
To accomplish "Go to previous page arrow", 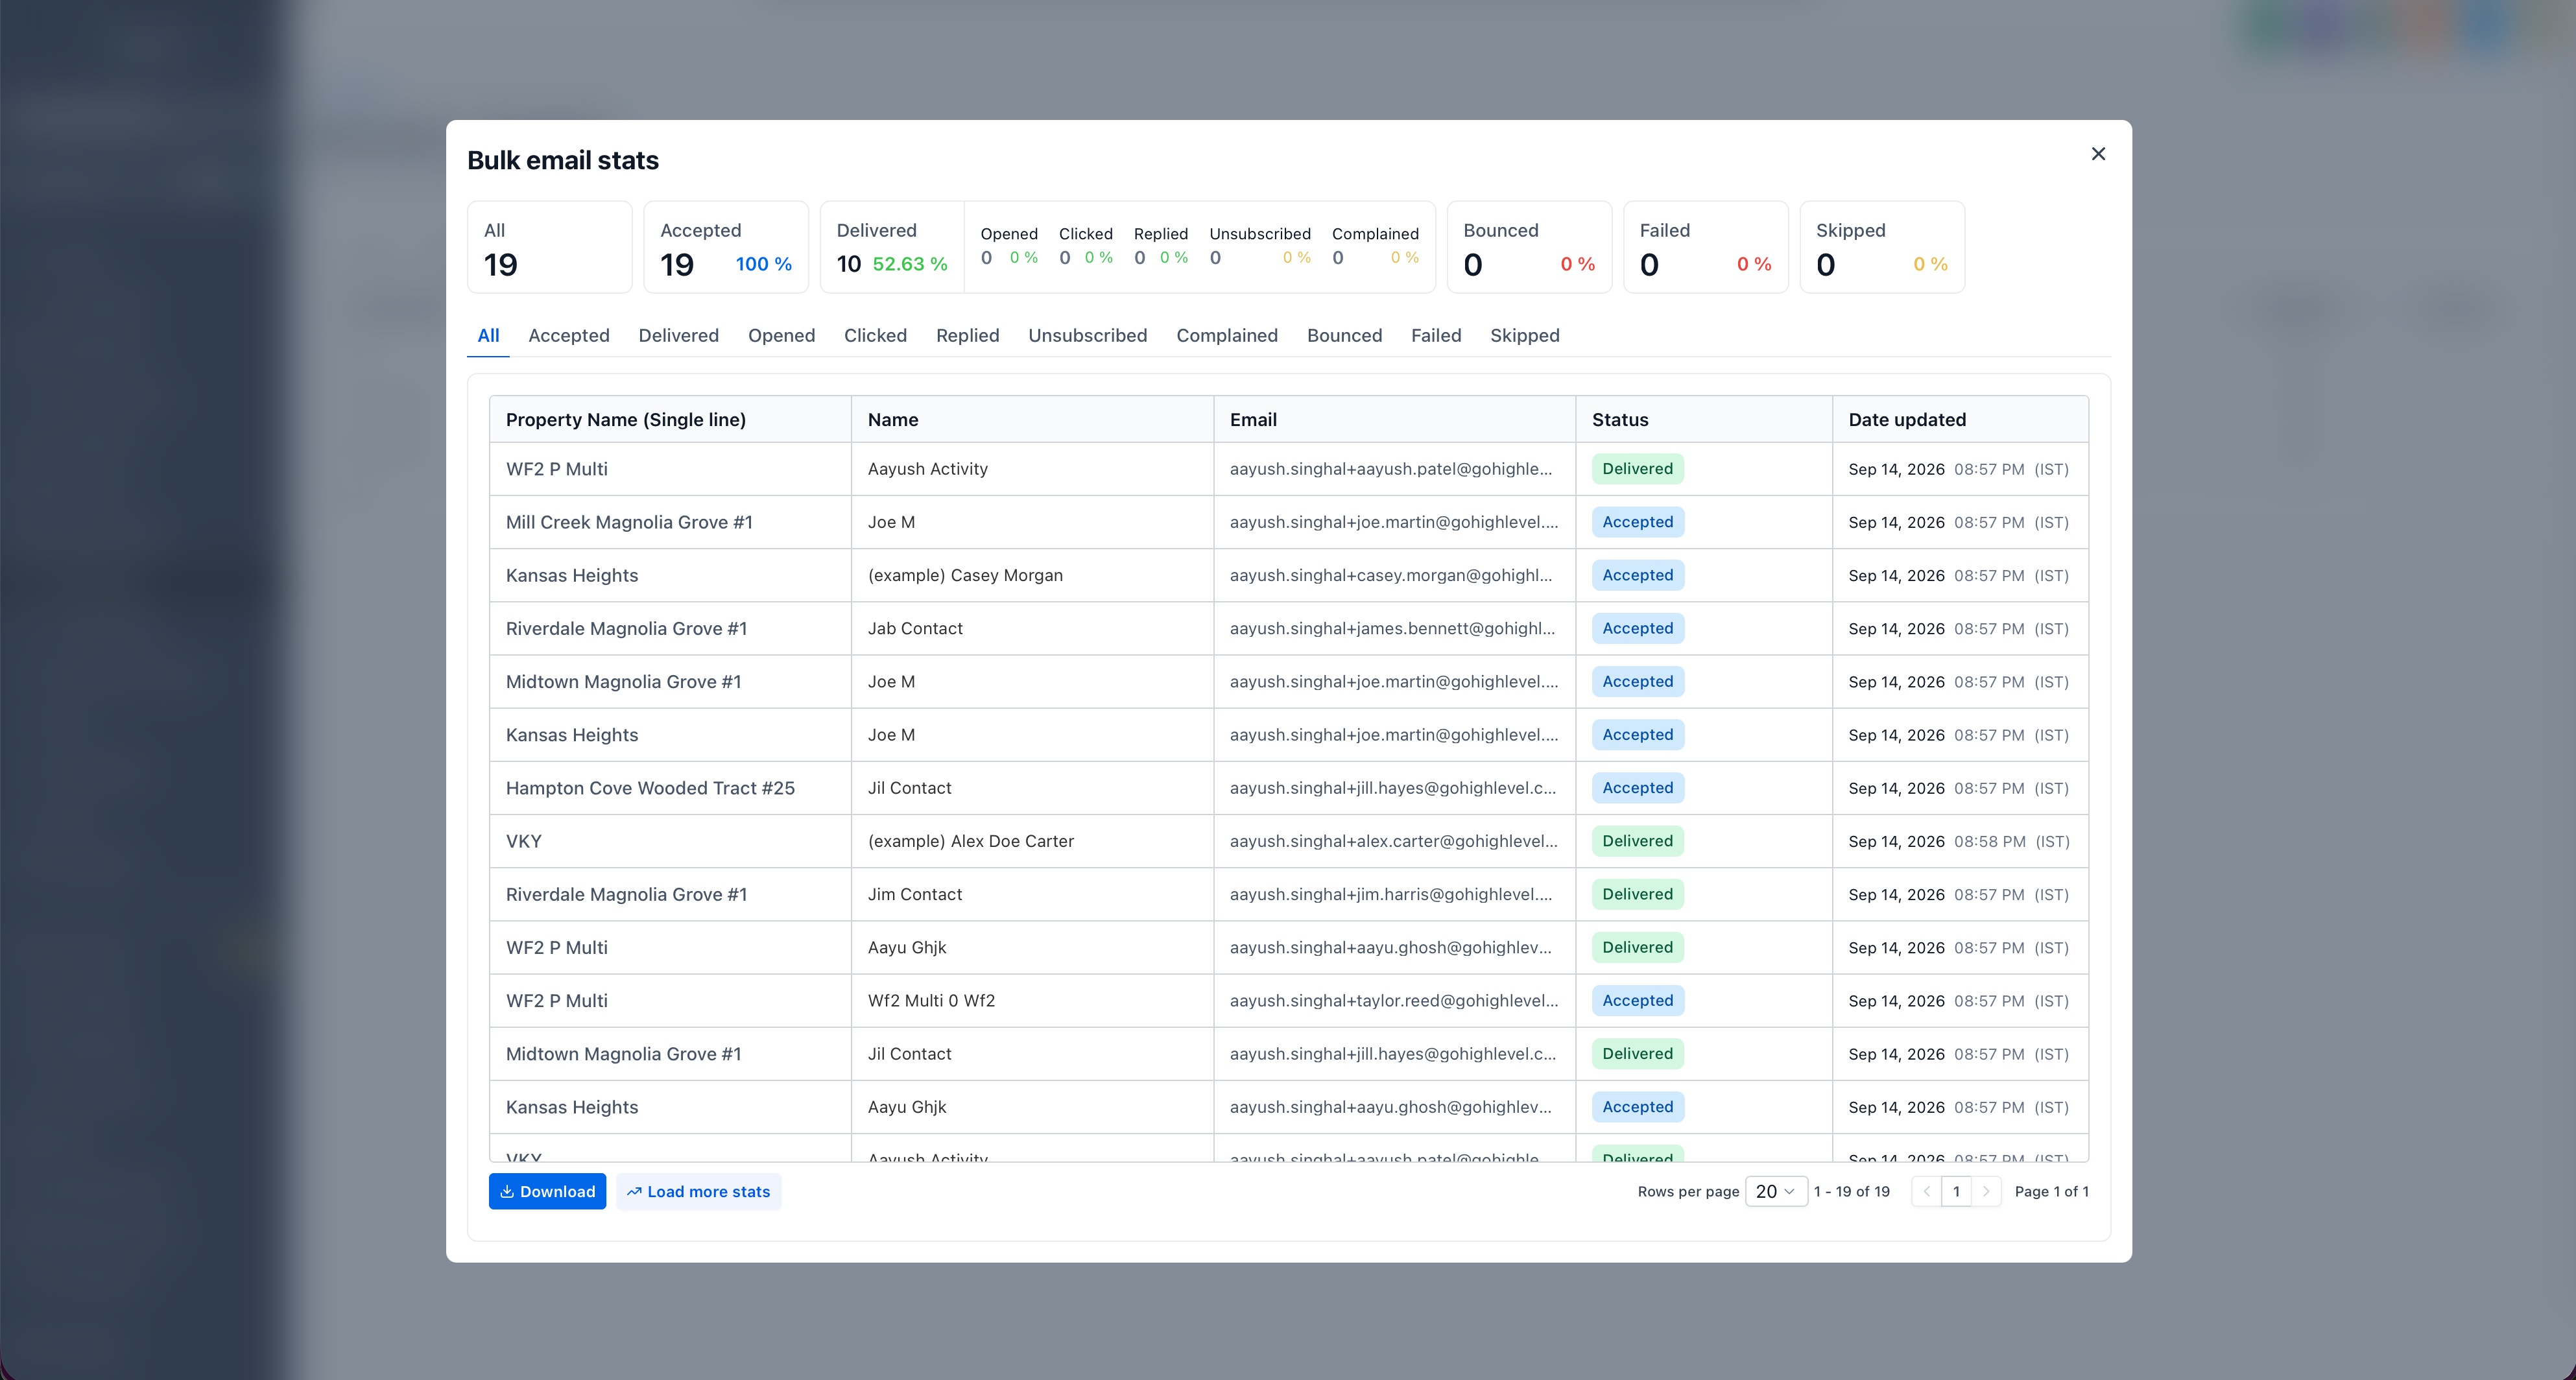I will tap(1926, 1191).
